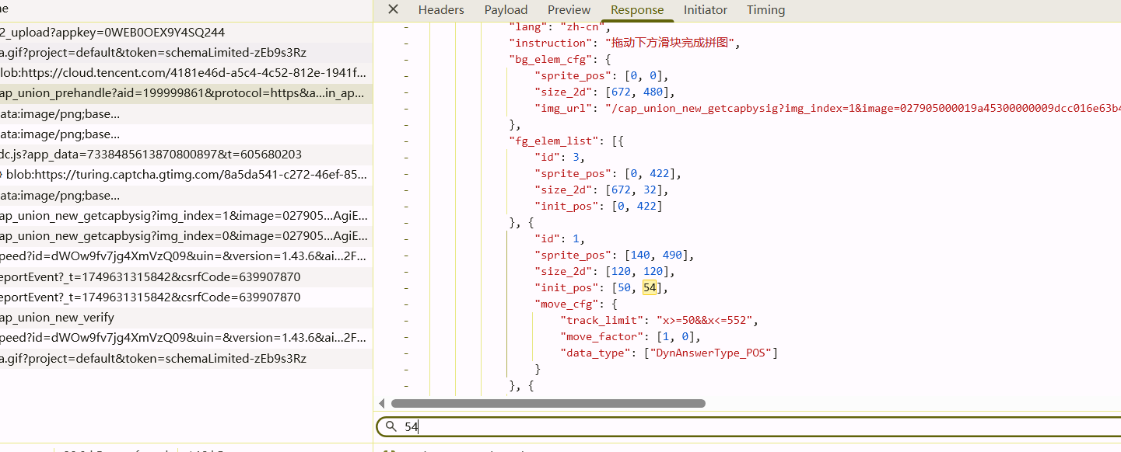Select the cap_union_new_getcapbysig img_index=0 request
The width and height of the screenshot is (1121, 452).
coord(184,235)
